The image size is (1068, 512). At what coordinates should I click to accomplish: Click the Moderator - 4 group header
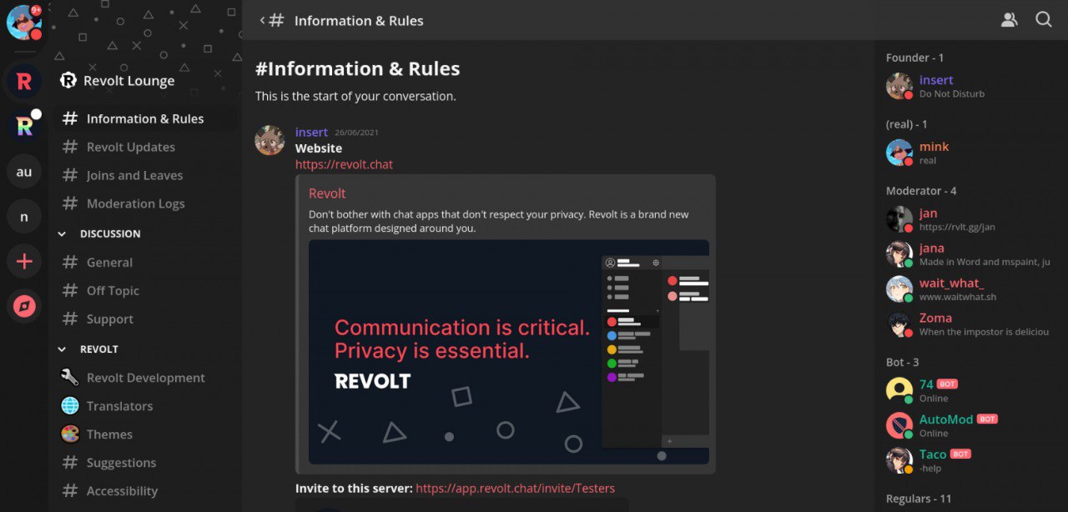pos(921,191)
